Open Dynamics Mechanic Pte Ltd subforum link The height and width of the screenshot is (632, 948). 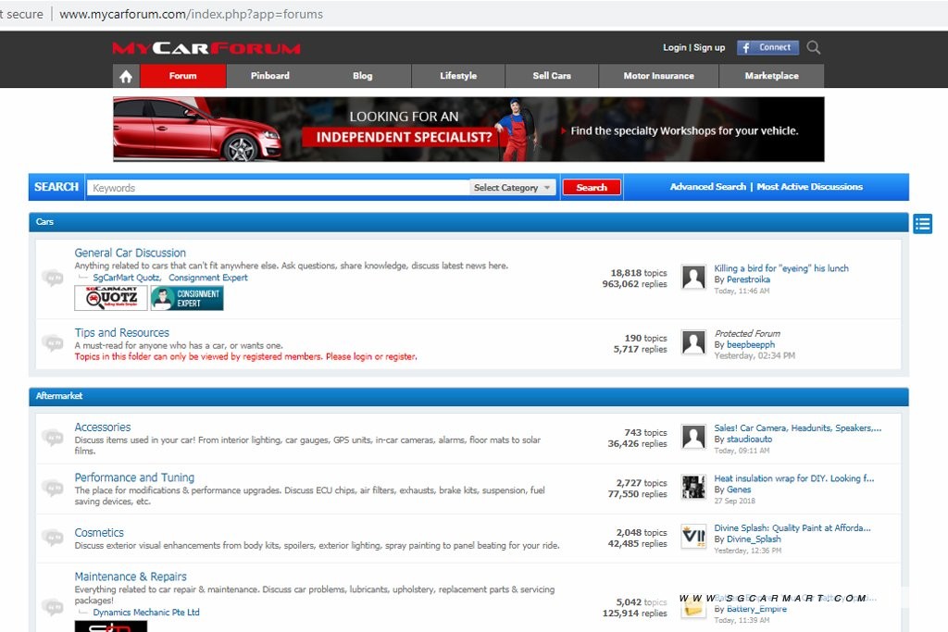(x=146, y=612)
